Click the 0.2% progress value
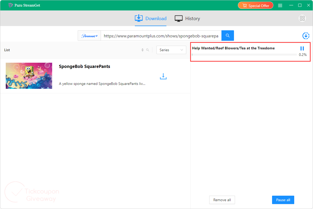 pyautogui.click(x=303, y=55)
